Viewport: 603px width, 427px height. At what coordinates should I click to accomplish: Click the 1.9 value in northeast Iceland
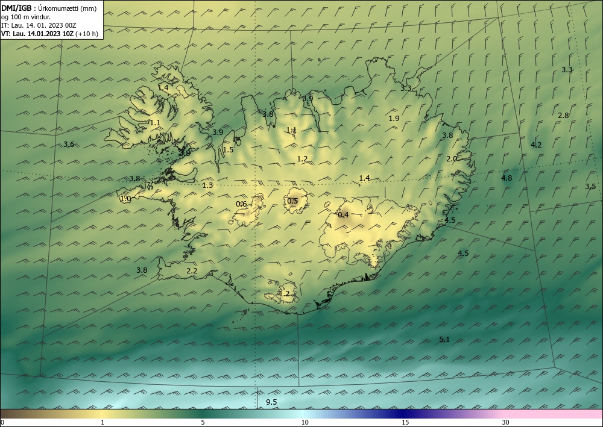point(394,118)
